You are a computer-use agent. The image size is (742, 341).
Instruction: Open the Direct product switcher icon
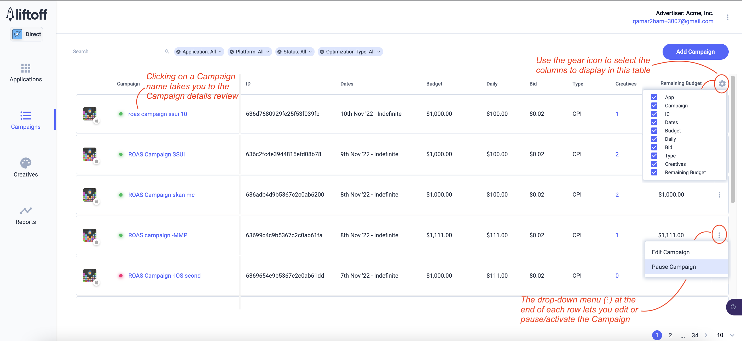(x=17, y=34)
